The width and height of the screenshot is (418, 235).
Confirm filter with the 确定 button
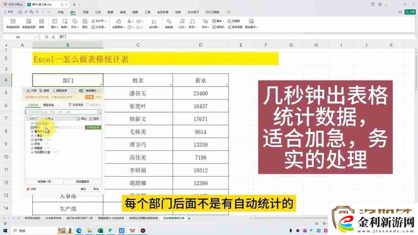(84, 189)
